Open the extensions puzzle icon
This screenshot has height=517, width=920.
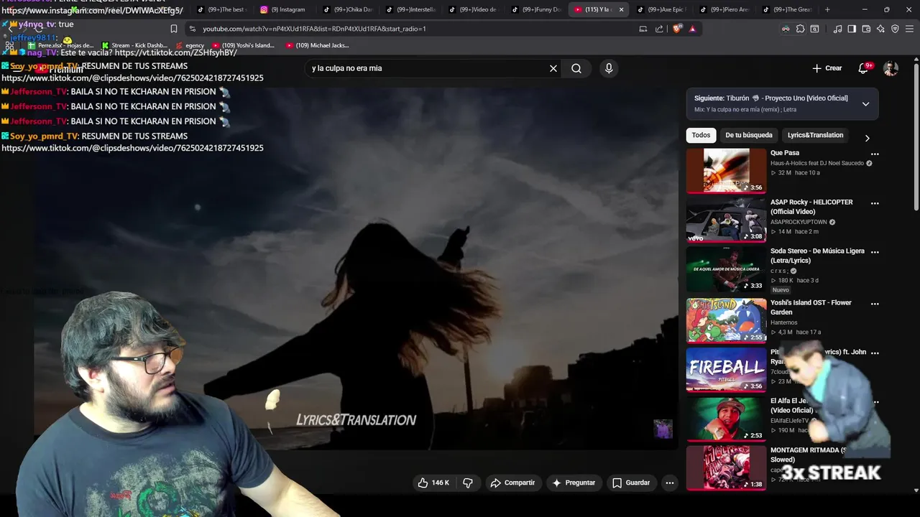click(800, 29)
